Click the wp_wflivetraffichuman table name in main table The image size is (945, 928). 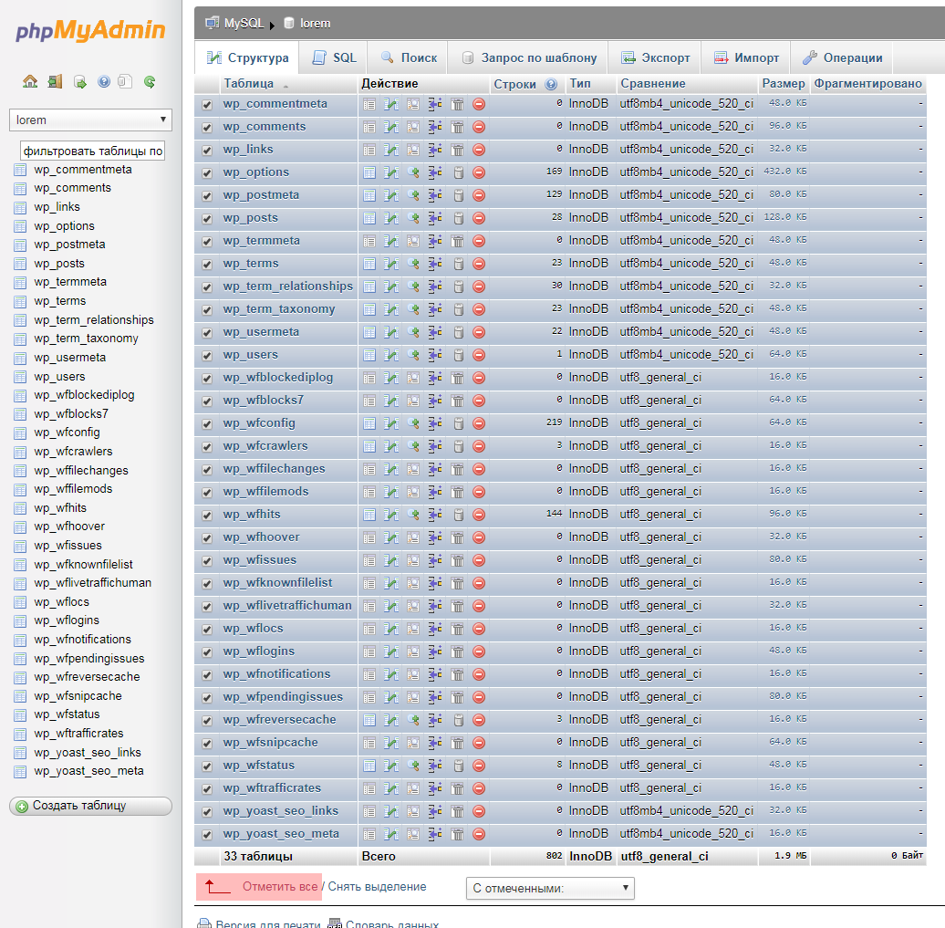click(x=286, y=605)
